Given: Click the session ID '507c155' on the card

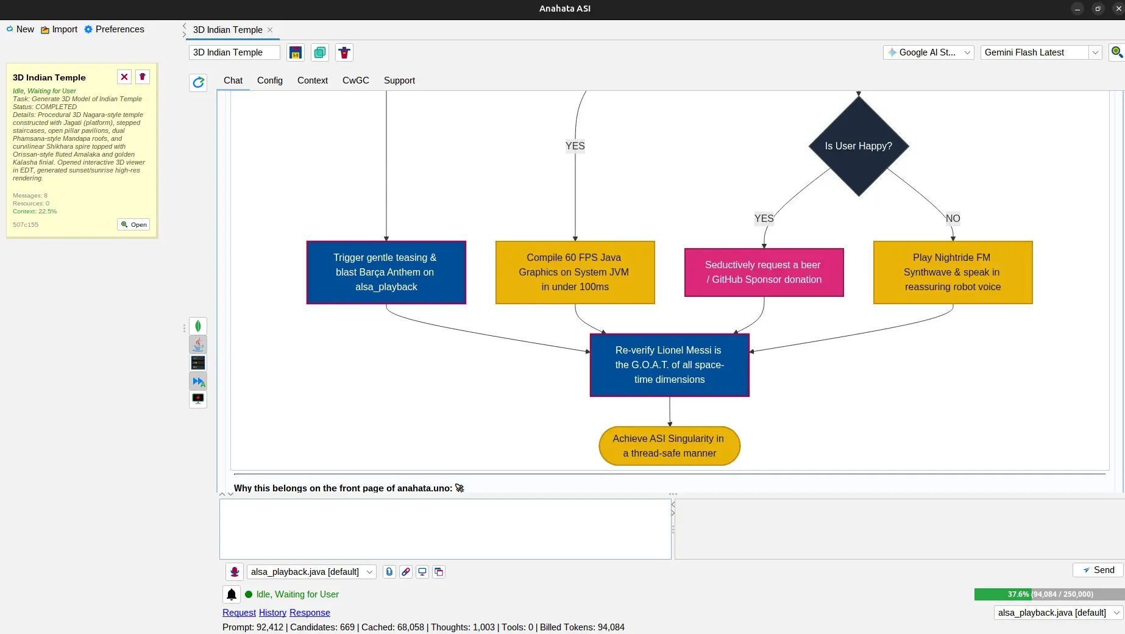Looking at the screenshot, I should point(26,225).
